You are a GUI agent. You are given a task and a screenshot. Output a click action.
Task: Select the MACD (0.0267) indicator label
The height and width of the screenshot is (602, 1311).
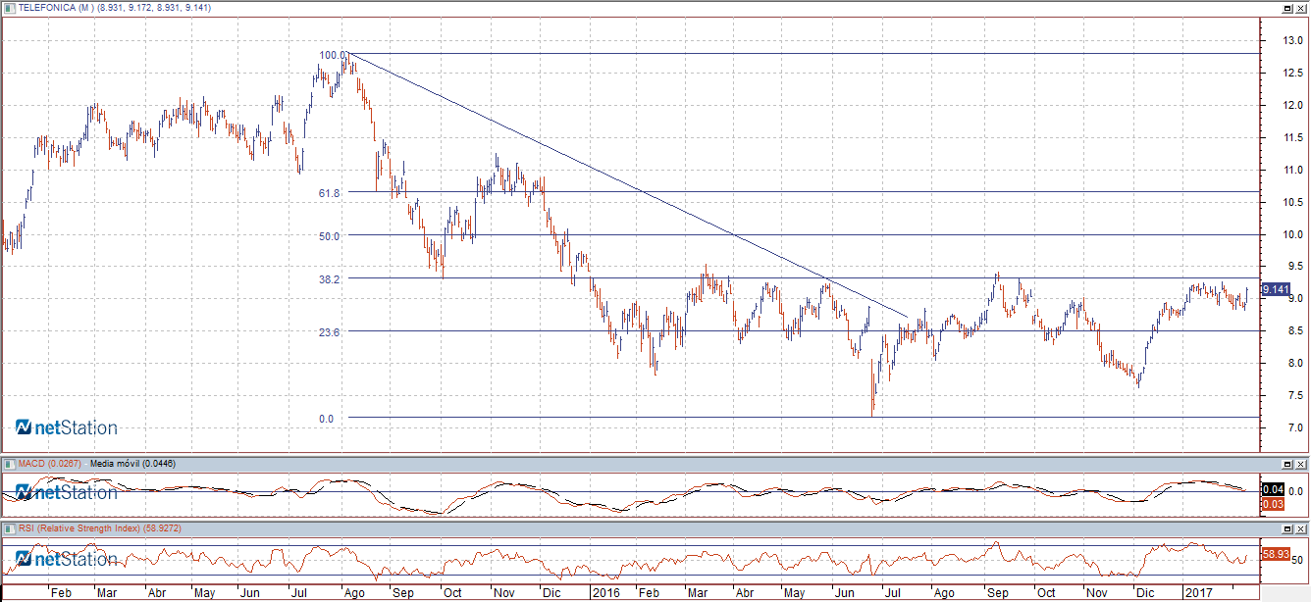[x=51, y=463]
